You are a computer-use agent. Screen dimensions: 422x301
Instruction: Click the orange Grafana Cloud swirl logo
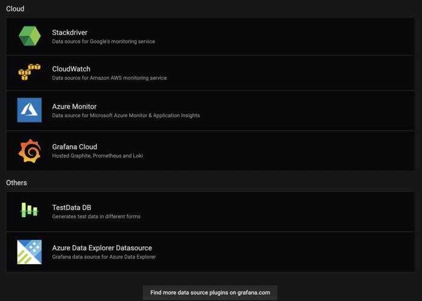click(30, 151)
